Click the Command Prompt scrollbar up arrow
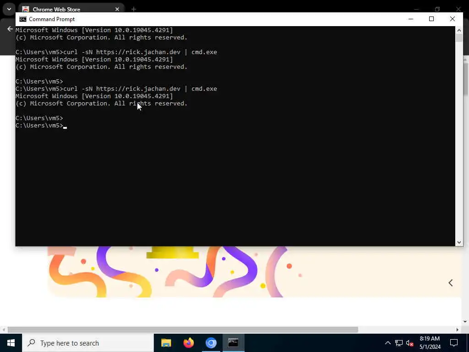 [459, 30]
